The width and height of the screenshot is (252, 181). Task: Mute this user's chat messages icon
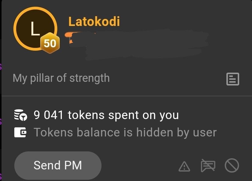click(208, 165)
